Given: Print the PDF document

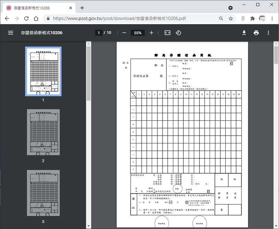Looking at the screenshot, I should (256, 33).
